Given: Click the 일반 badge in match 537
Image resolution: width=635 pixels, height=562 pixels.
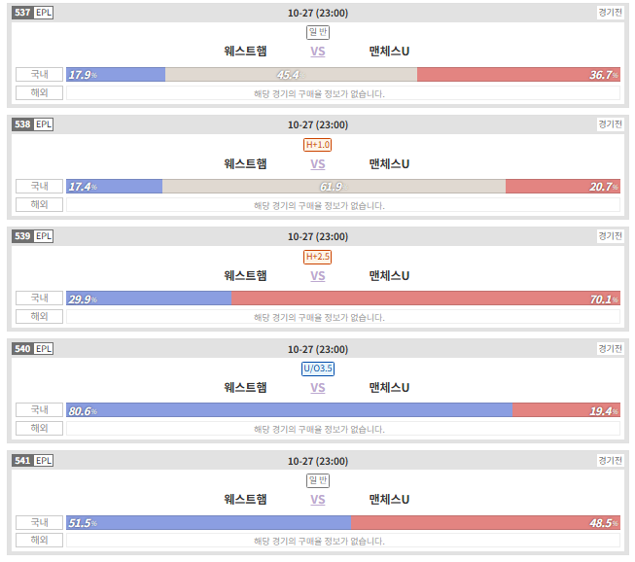Looking at the screenshot, I should (x=318, y=32).
